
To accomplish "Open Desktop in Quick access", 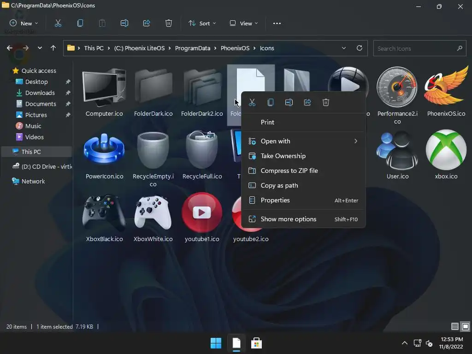I will [x=36, y=82].
